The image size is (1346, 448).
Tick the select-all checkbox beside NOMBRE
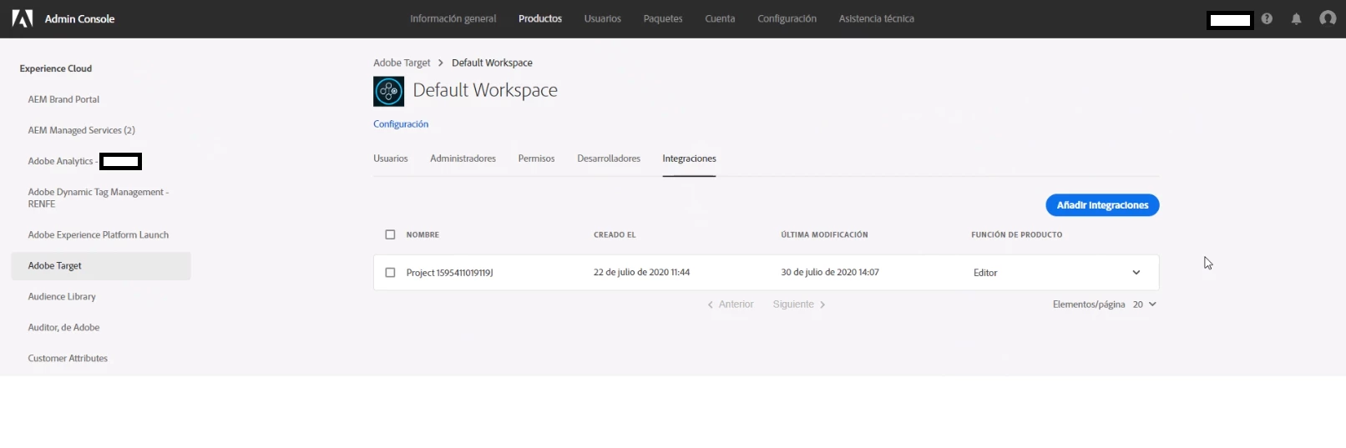[390, 234]
